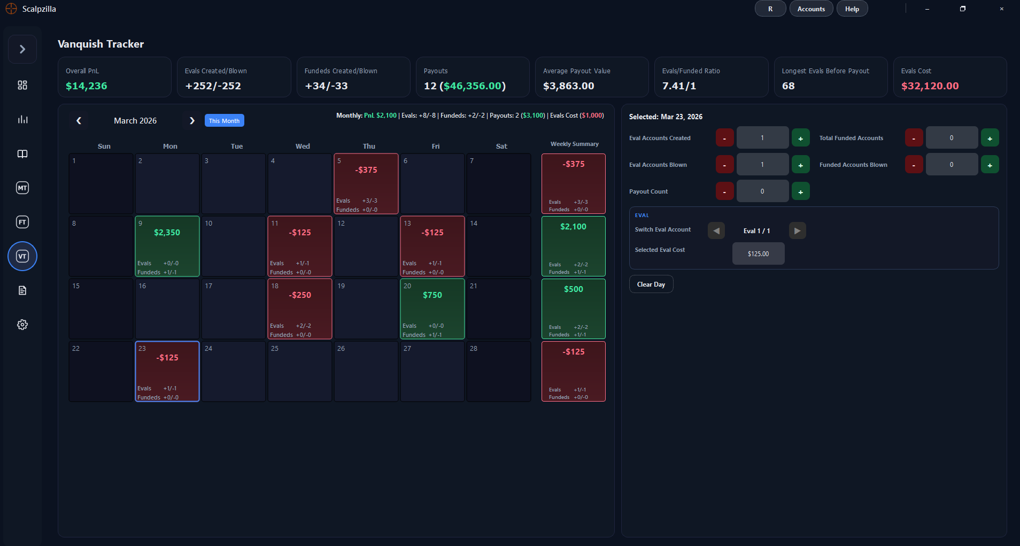Viewport: 1020px width, 546px height.
Task: Expand the sidebar with the chevron button
Action: pos(22,49)
